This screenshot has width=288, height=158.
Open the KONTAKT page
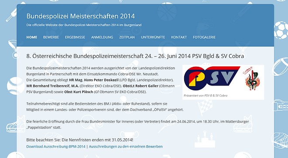click(x=179, y=37)
